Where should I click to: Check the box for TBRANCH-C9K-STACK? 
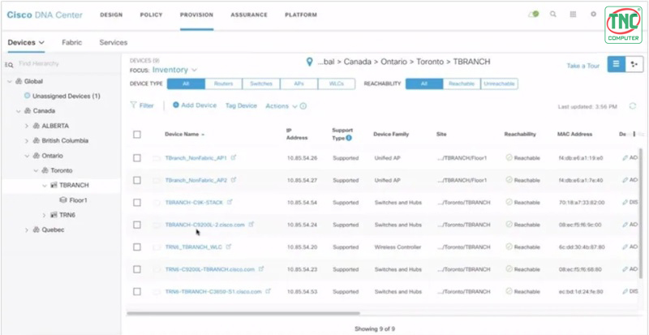pyautogui.click(x=137, y=203)
